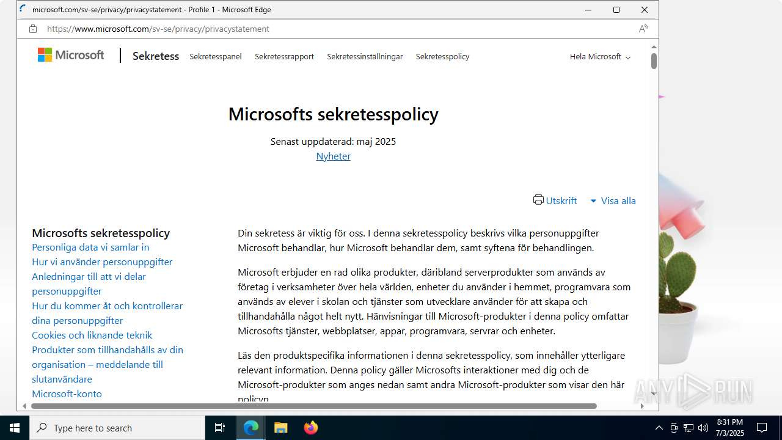
Task: Expand all sections with Visa alla
Action: point(613,200)
